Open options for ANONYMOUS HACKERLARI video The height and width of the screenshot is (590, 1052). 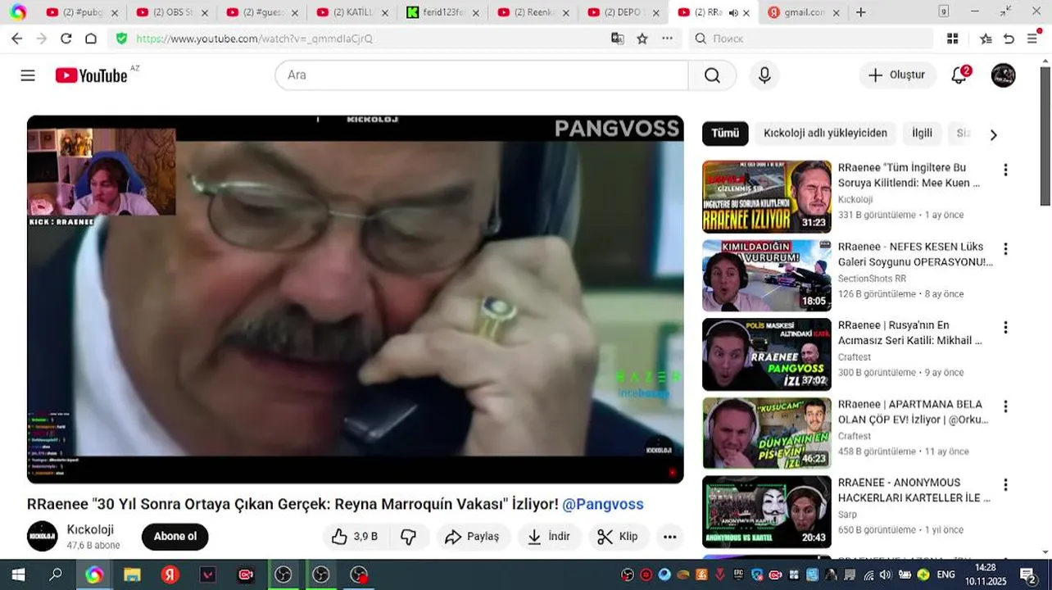pos(1005,485)
